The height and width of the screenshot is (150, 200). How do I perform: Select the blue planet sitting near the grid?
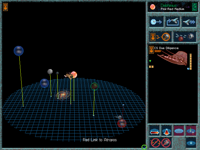click(44, 83)
